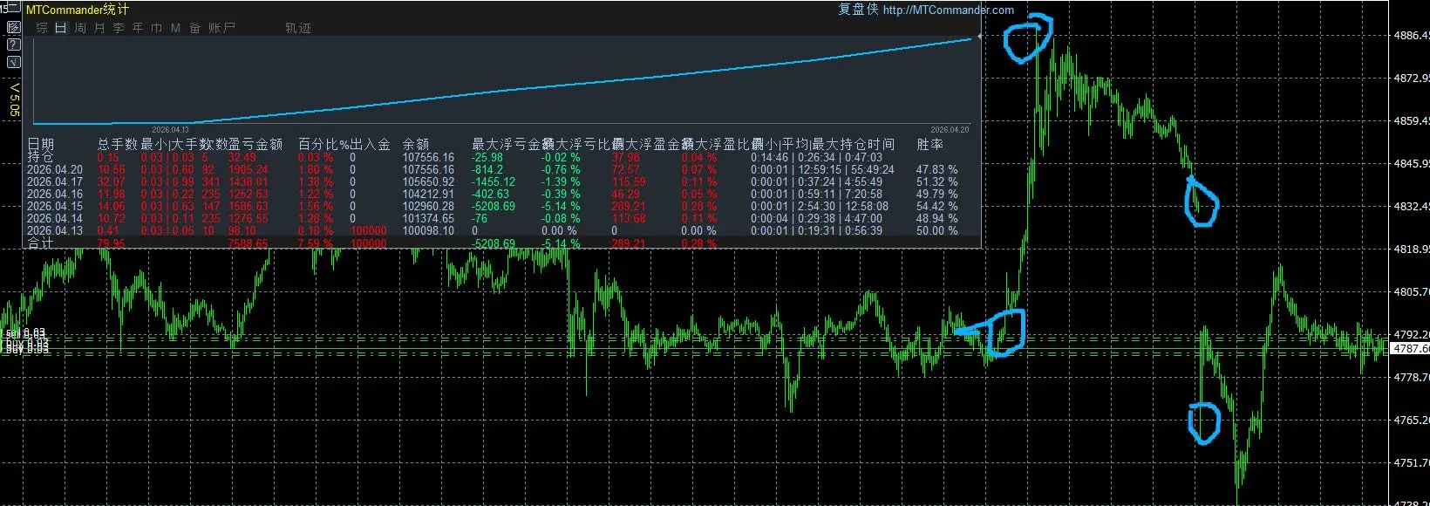The height and width of the screenshot is (506, 1430).
Task: Select the 2026.04.17 row date
Action: (x=55, y=182)
